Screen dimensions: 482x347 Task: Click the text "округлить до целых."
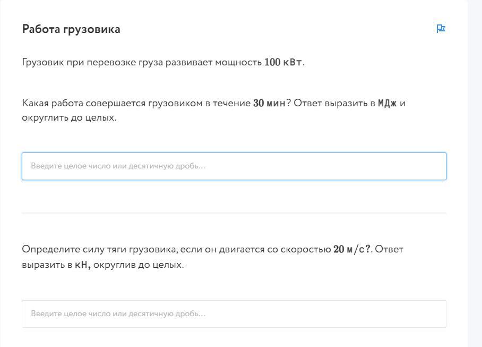tap(69, 117)
